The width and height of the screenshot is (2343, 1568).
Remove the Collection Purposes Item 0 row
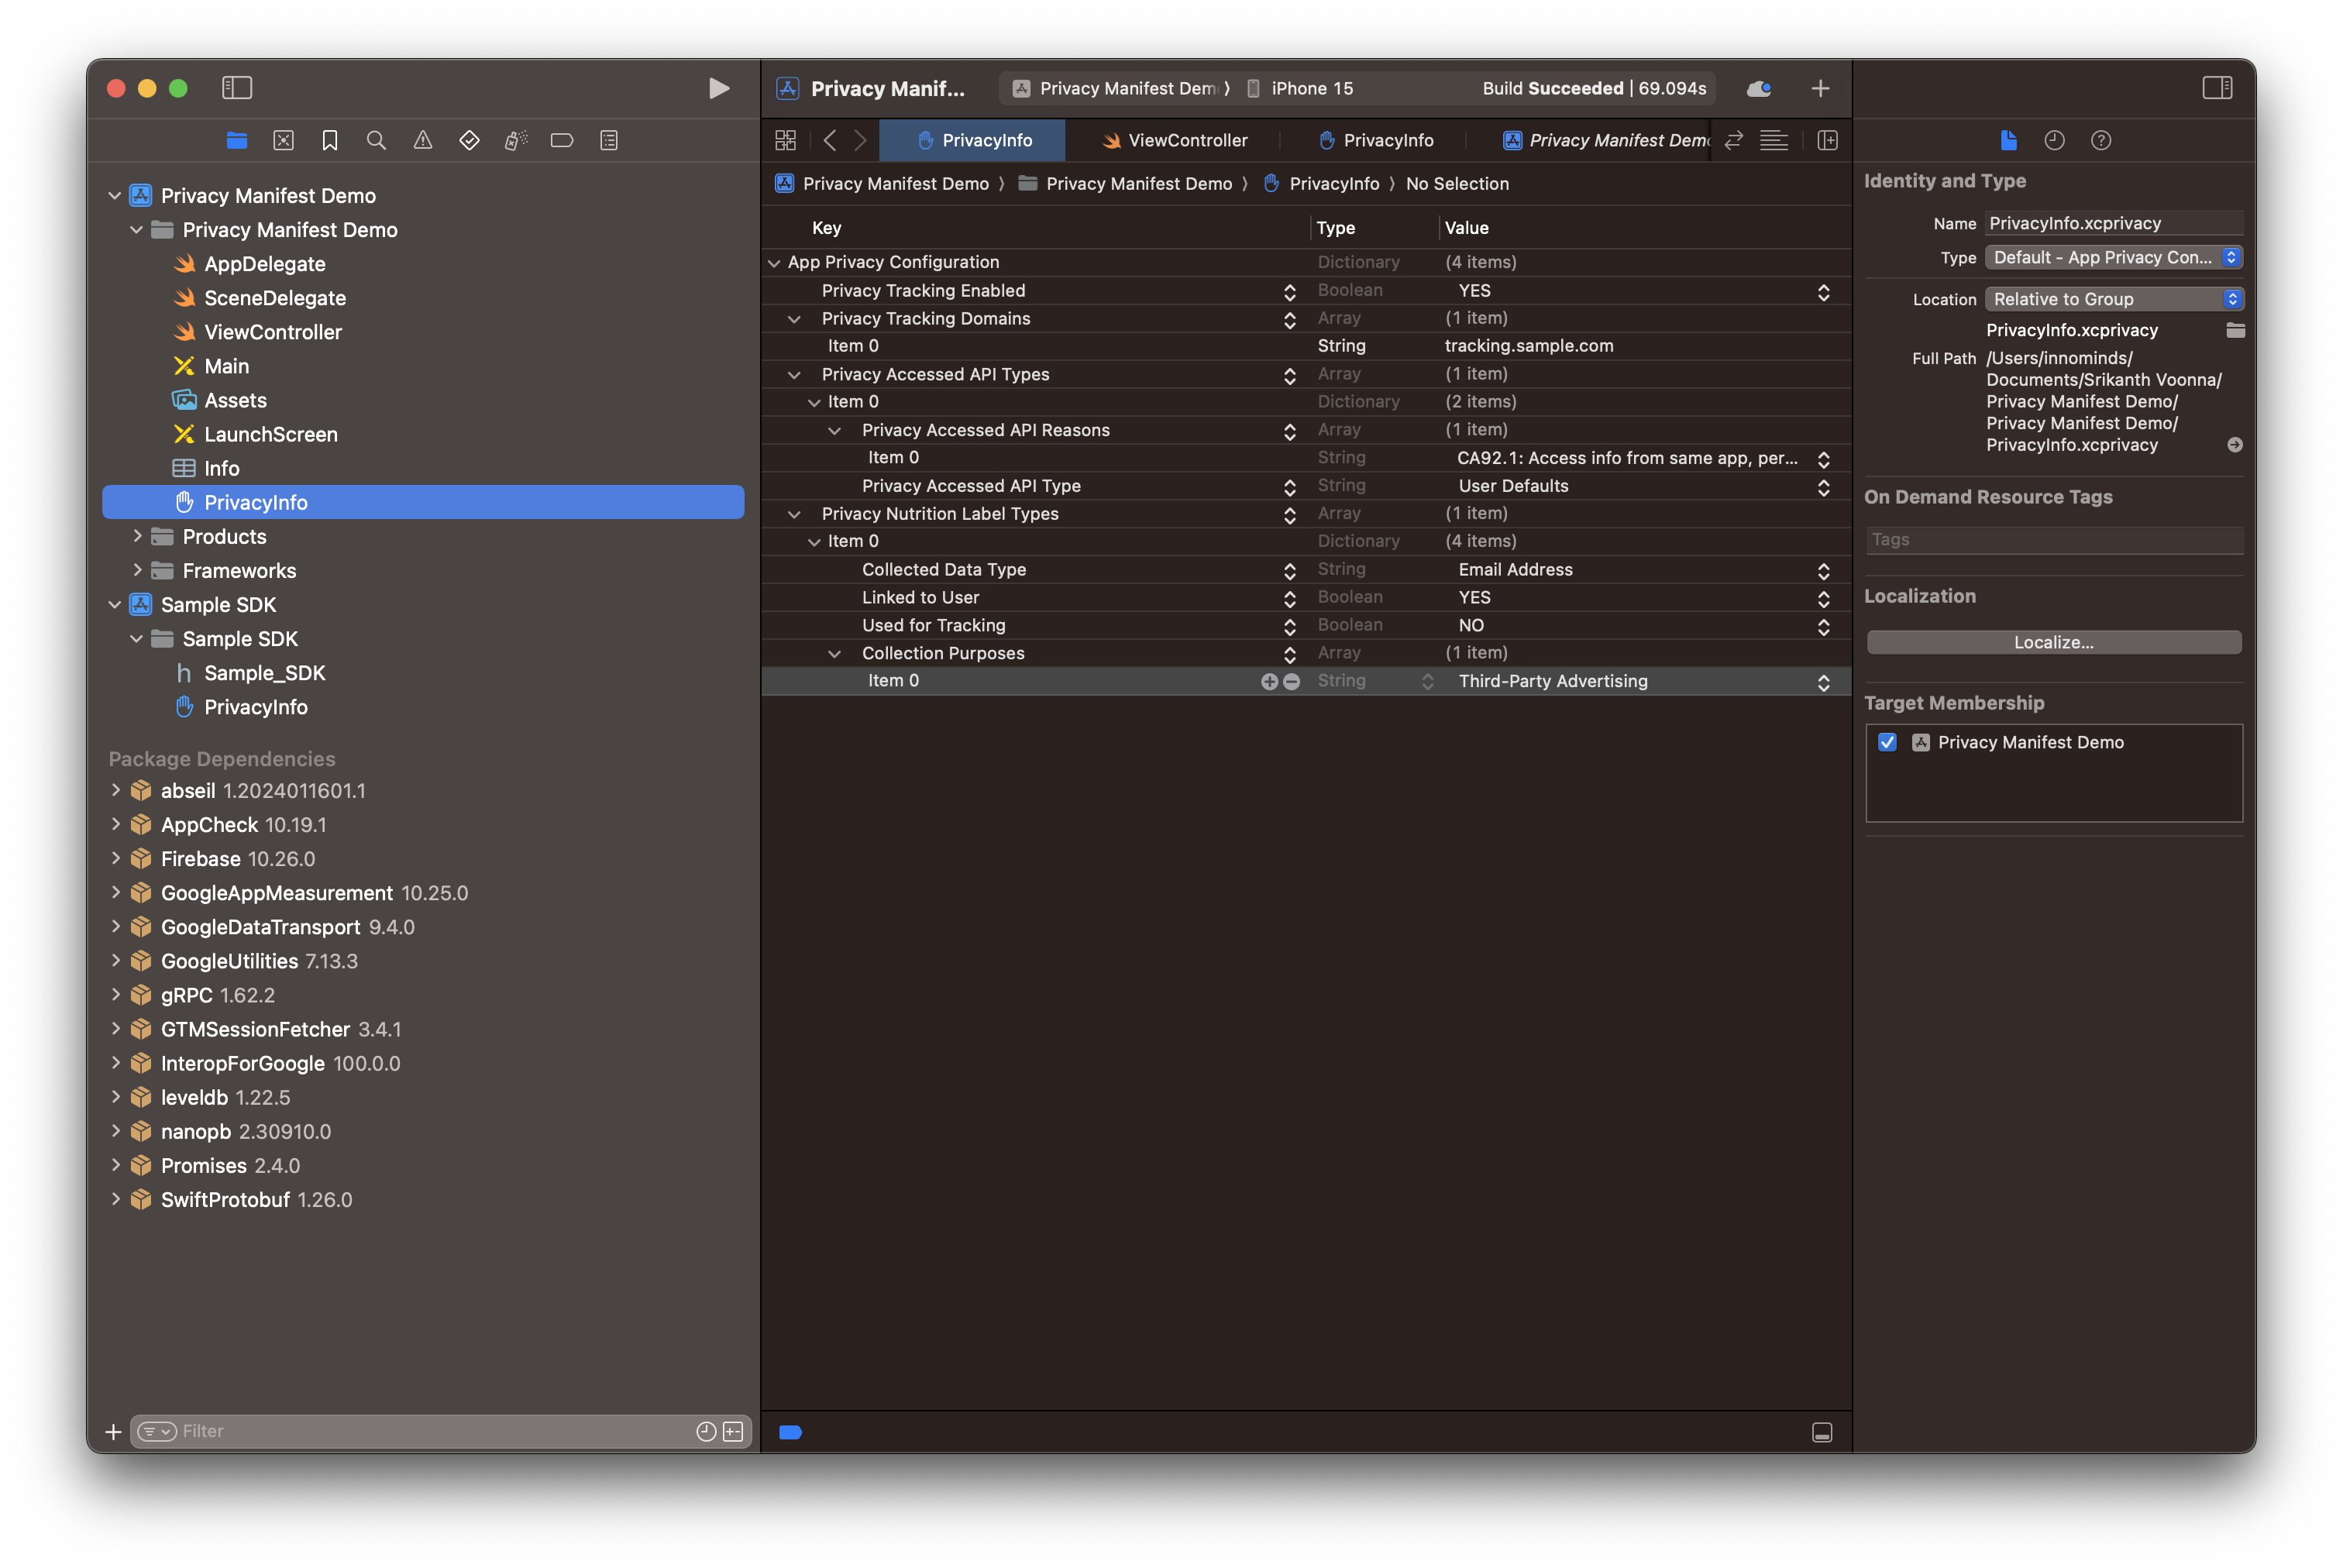(x=1291, y=681)
